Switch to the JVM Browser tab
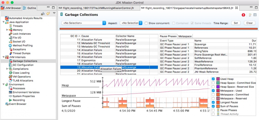 point(11,8)
